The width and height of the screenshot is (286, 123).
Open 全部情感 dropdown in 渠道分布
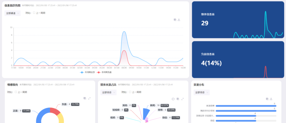[202, 92]
